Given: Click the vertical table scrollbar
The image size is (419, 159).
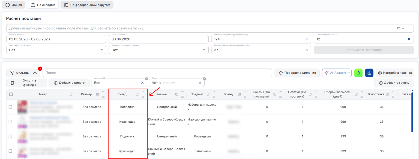Looking at the screenshot, I should [x=412, y=111].
